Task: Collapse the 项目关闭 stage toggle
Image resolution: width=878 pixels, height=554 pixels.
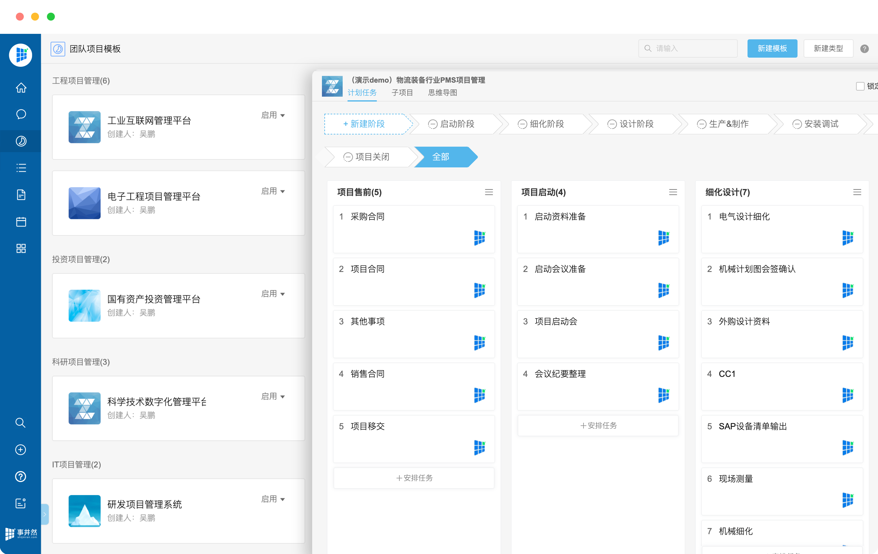Action: (348, 157)
